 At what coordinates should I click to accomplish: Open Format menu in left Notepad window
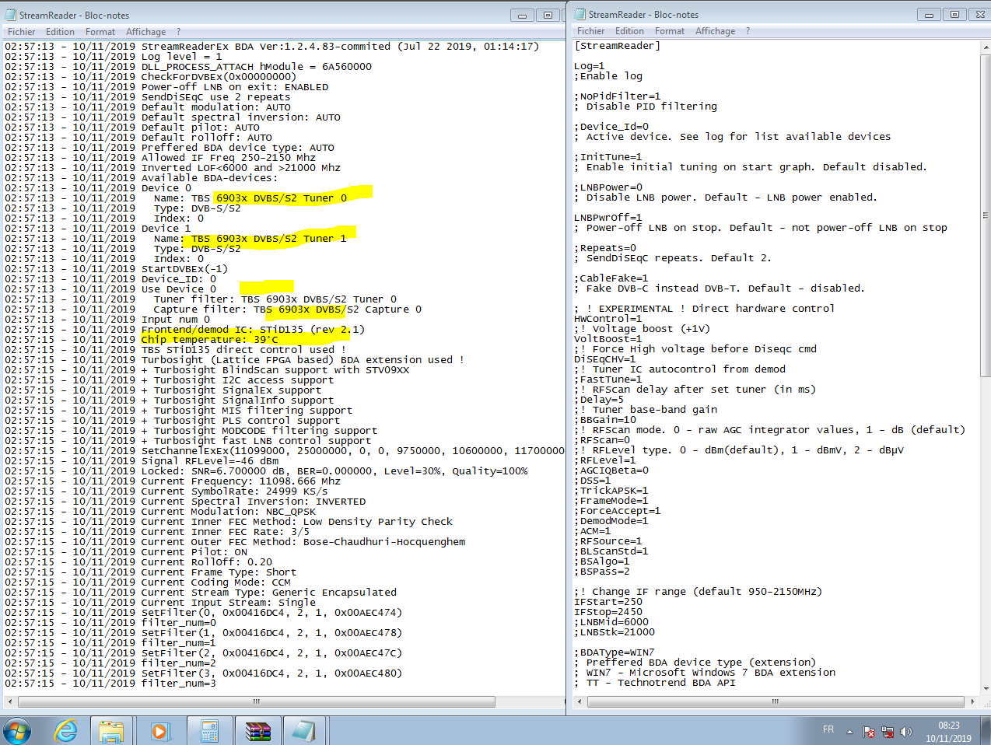100,32
